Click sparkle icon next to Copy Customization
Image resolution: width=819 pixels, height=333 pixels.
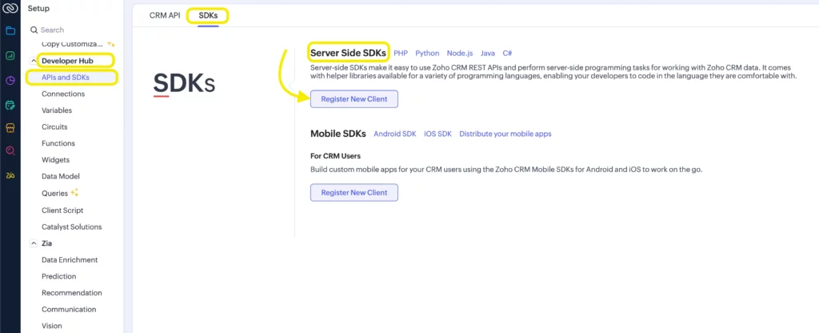[110, 44]
